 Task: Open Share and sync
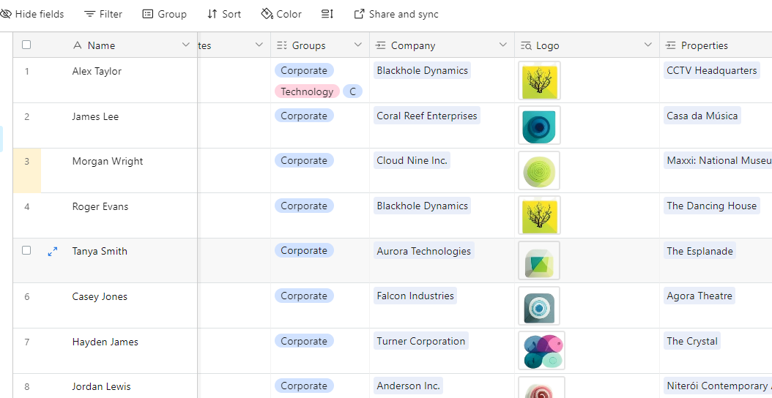[x=396, y=15]
